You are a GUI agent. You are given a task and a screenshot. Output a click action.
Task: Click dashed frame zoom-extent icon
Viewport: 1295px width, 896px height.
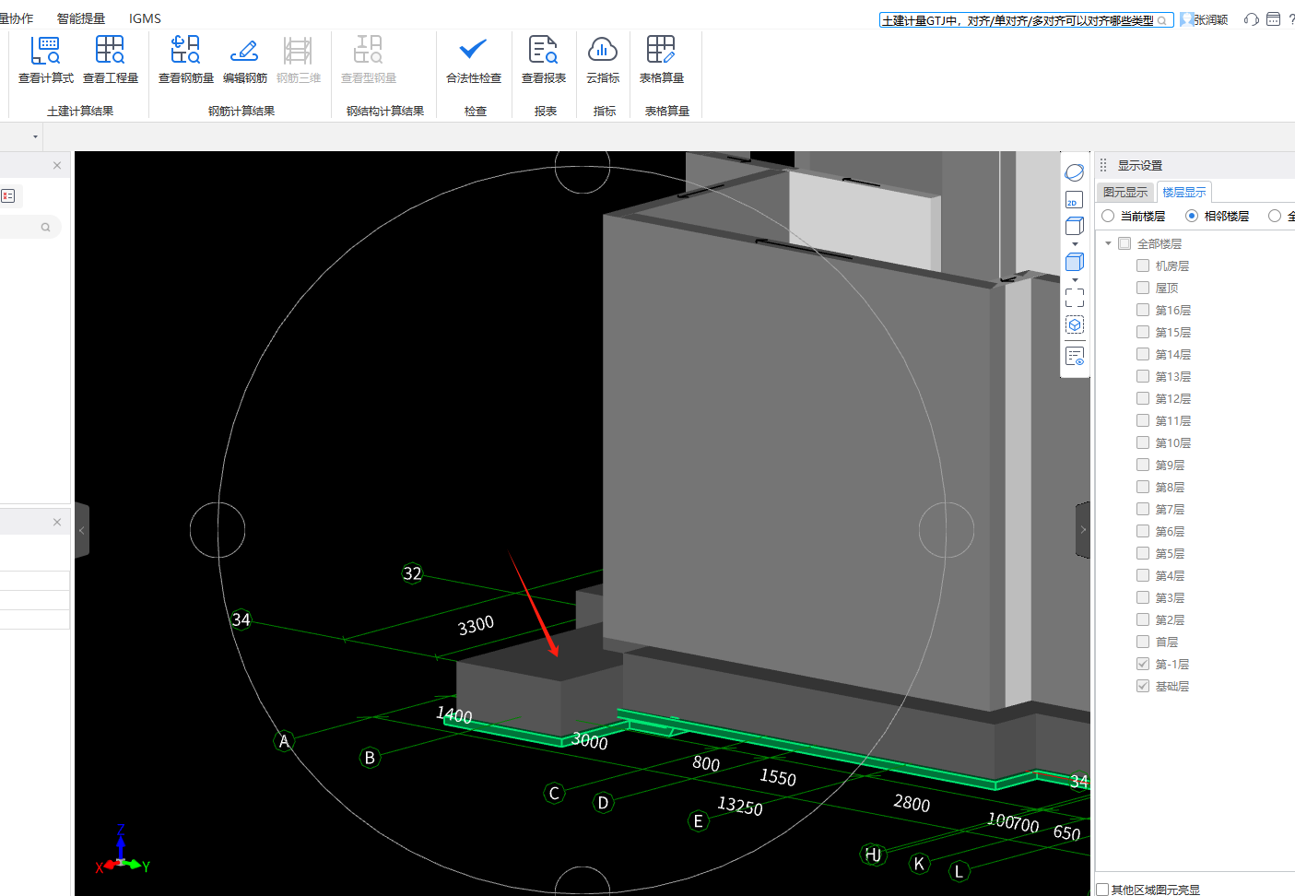click(1075, 298)
